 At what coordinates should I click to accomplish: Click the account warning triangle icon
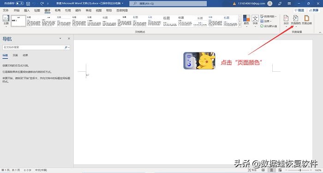point(234,4)
